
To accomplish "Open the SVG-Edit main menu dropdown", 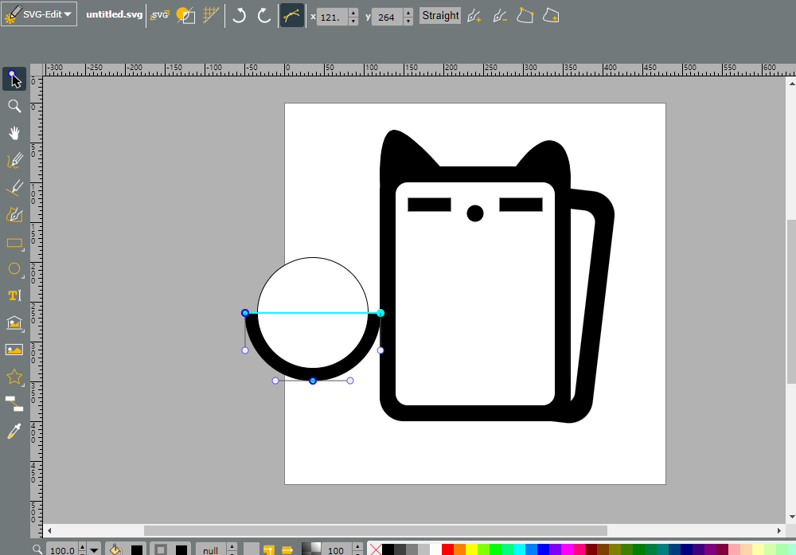I will [39, 14].
